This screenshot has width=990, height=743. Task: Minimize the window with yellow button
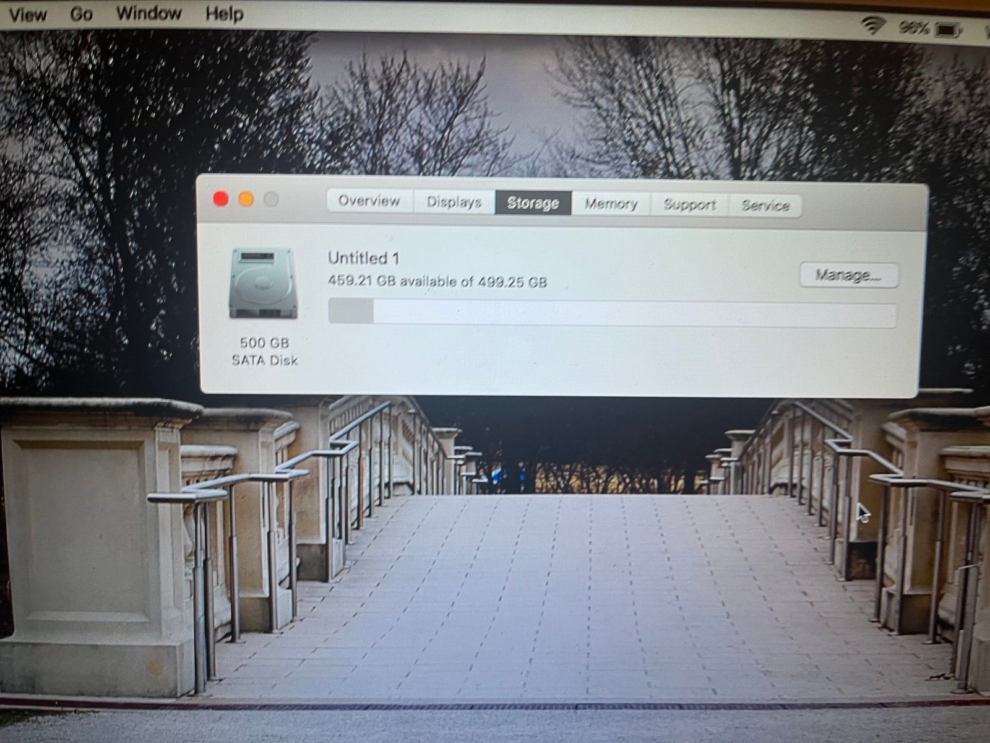(x=246, y=199)
